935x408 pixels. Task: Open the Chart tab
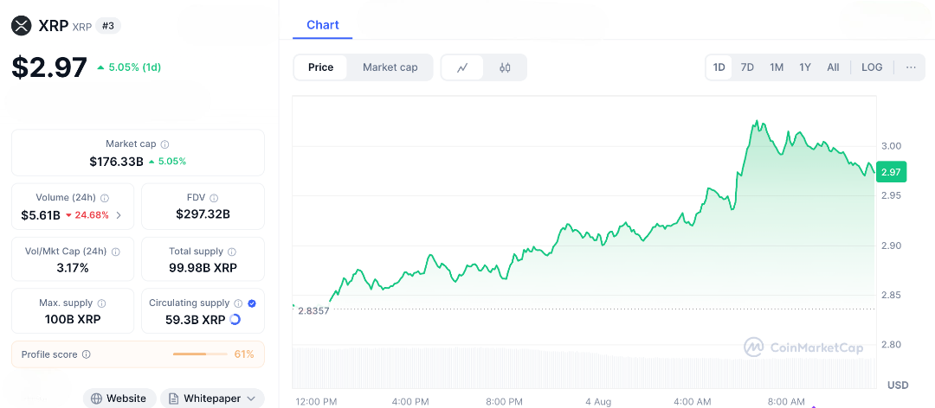pyautogui.click(x=323, y=25)
